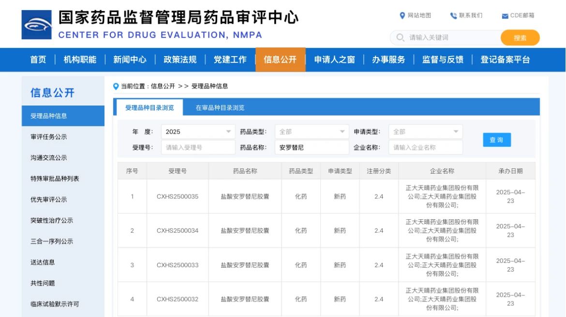Open the 年度 dropdown showing 2025

click(198, 132)
